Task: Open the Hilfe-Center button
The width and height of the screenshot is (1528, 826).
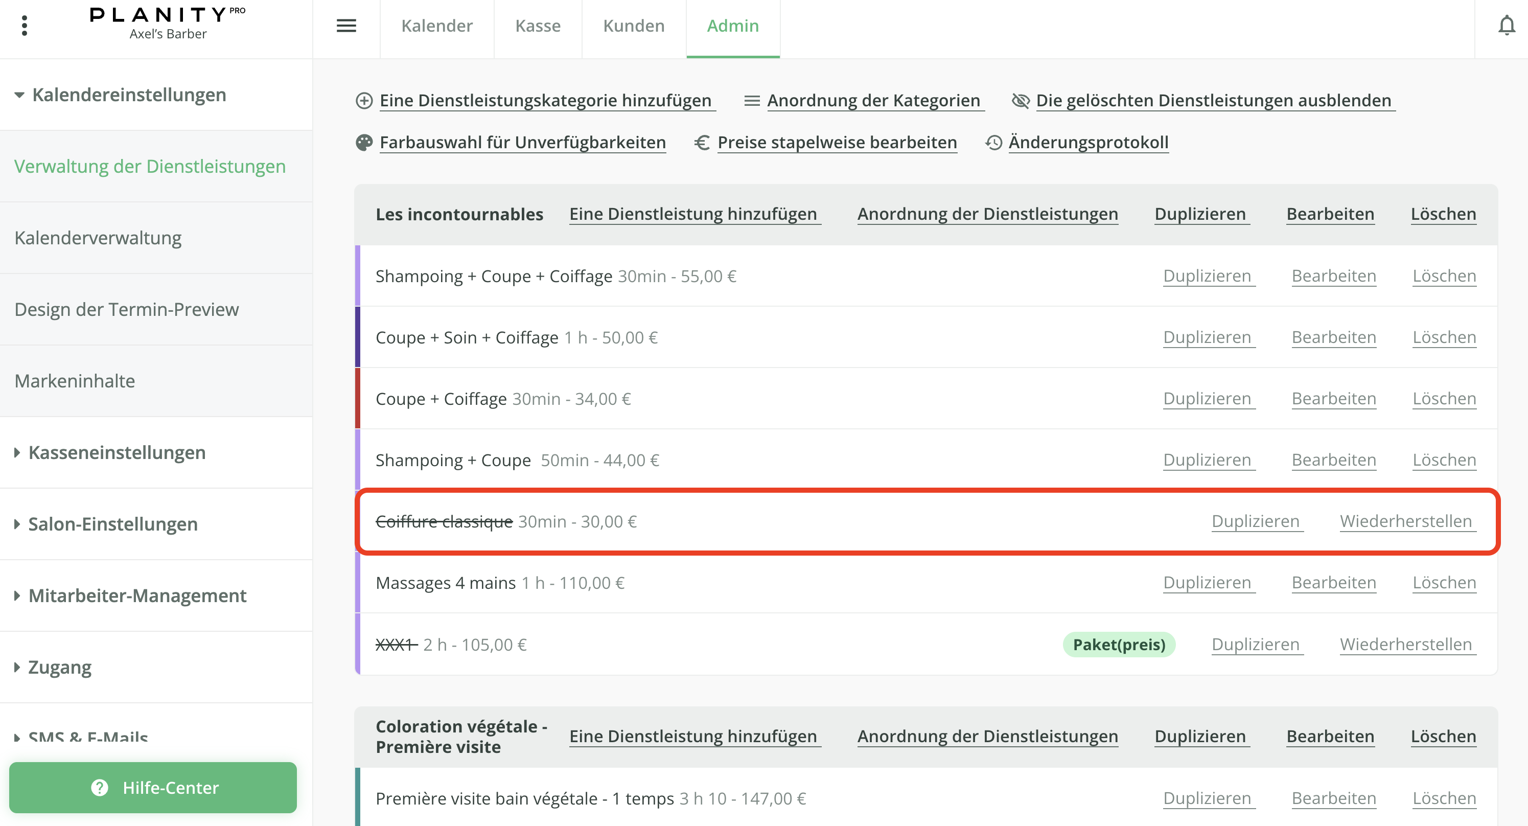Action: coord(153,788)
